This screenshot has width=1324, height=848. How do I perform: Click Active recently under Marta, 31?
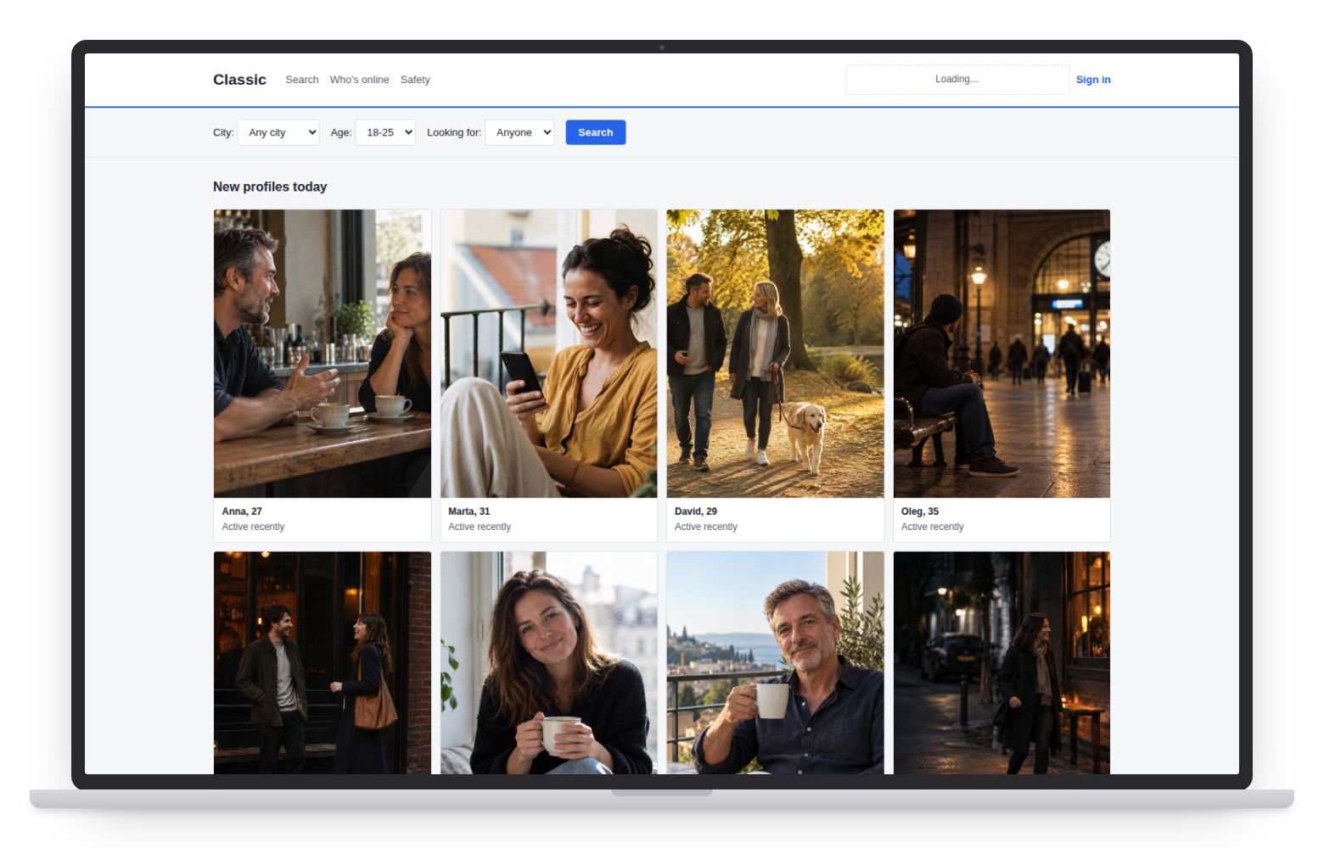tap(480, 527)
